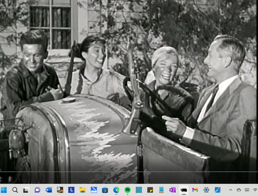The width and height of the screenshot is (258, 196).
Task: Open Task View on the taskbar
Action: coord(26,190)
